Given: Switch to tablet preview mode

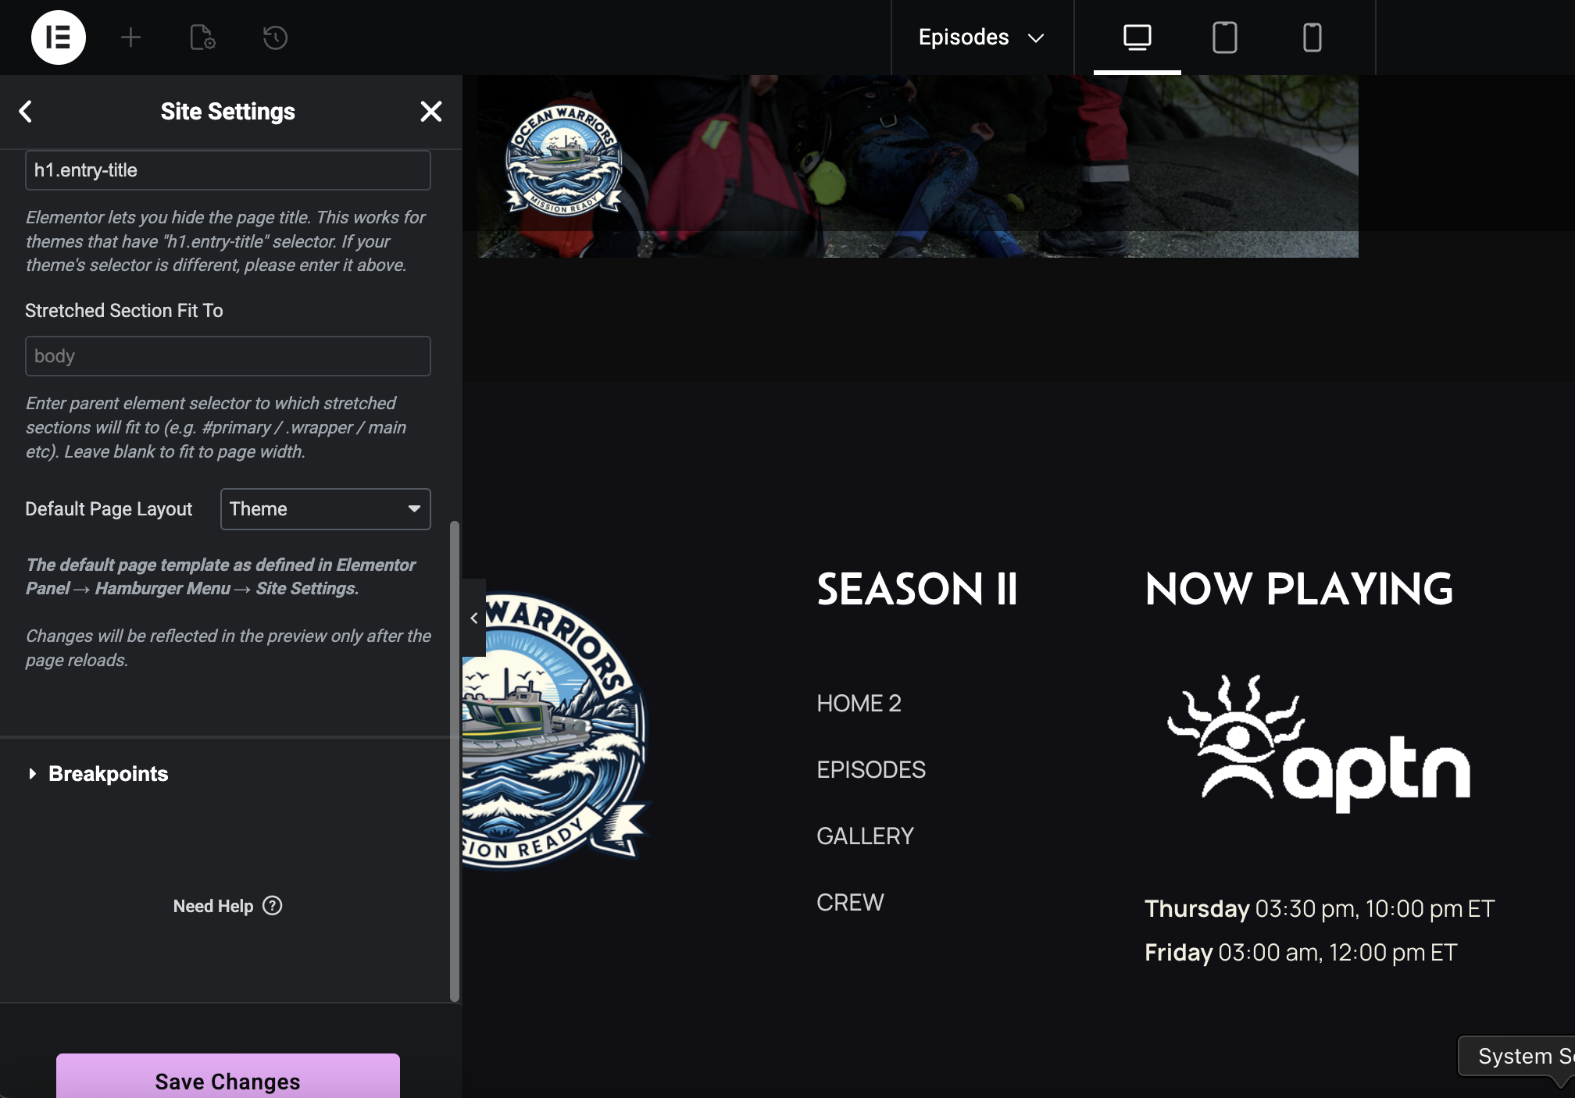Looking at the screenshot, I should tap(1224, 37).
